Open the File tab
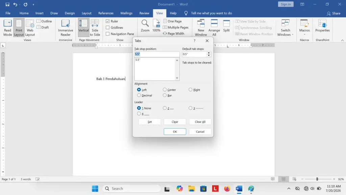346x195 pixels. (8, 13)
